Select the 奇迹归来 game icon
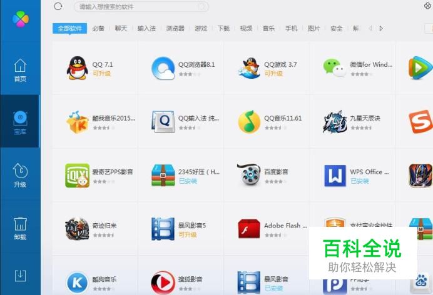This screenshot has height=295, width=433. click(x=77, y=229)
